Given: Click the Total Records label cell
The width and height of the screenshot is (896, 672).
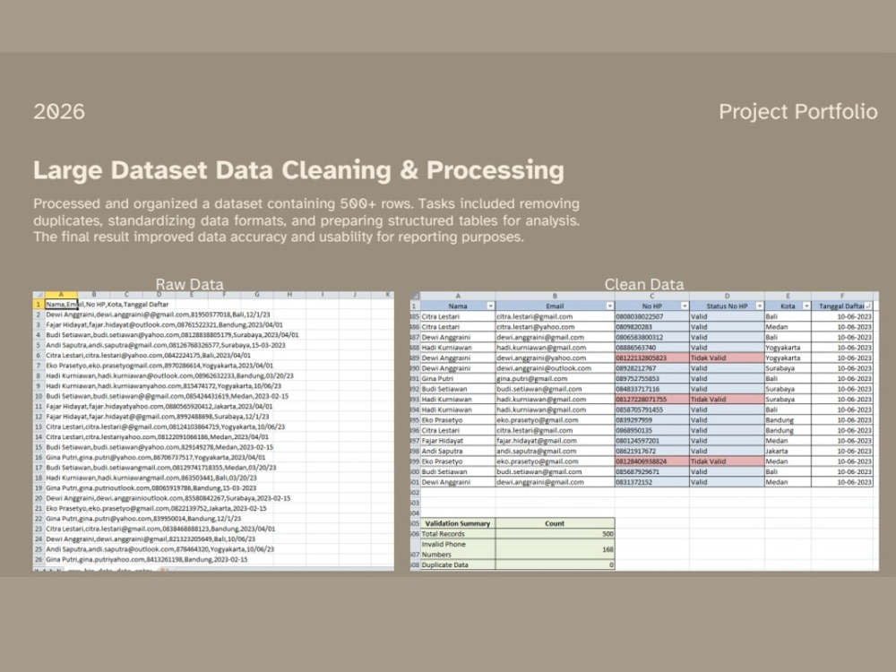Looking at the screenshot, I should click(458, 534).
